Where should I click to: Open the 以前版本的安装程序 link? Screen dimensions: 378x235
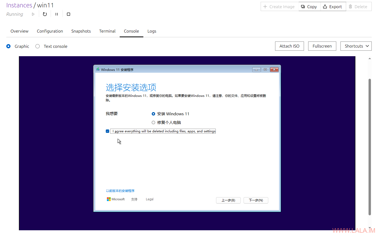click(x=120, y=191)
